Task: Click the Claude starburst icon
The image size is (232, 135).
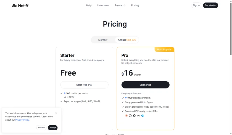Action: click(x=126, y=116)
